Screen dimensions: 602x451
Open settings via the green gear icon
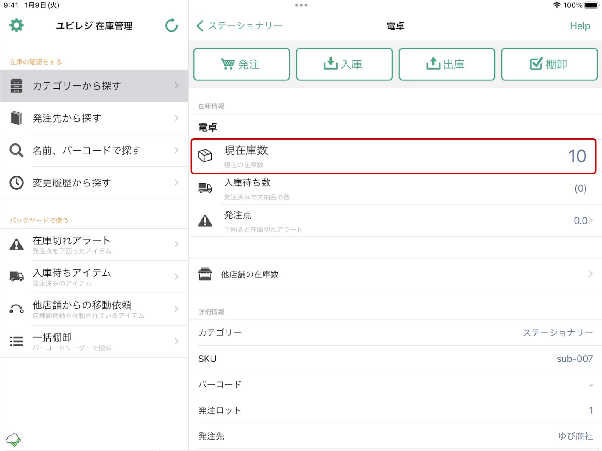(x=16, y=26)
